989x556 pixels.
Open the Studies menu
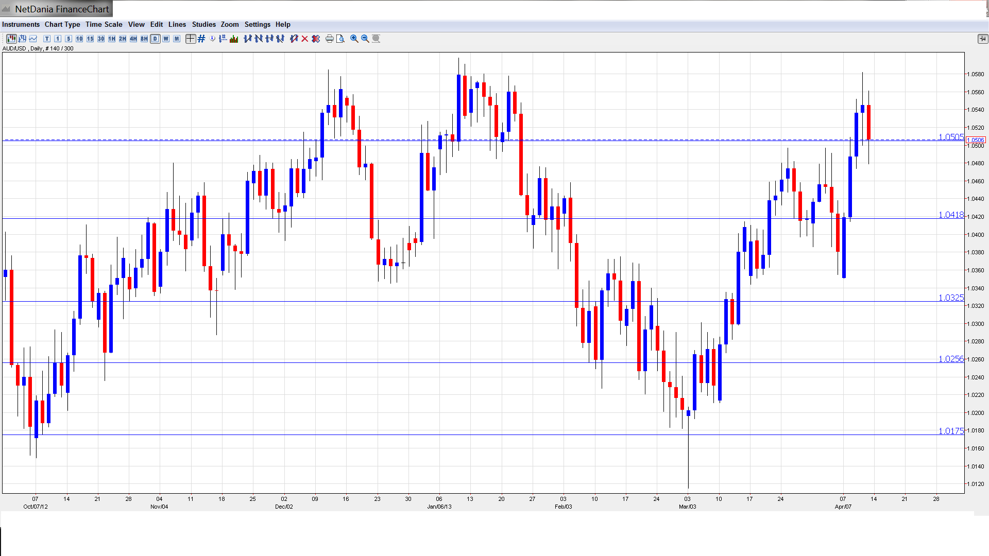(203, 24)
